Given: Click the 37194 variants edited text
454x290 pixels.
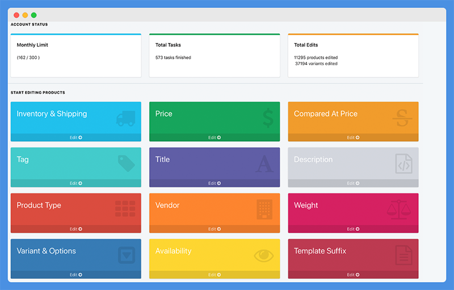Looking at the screenshot, I should (x=316, y=64).
